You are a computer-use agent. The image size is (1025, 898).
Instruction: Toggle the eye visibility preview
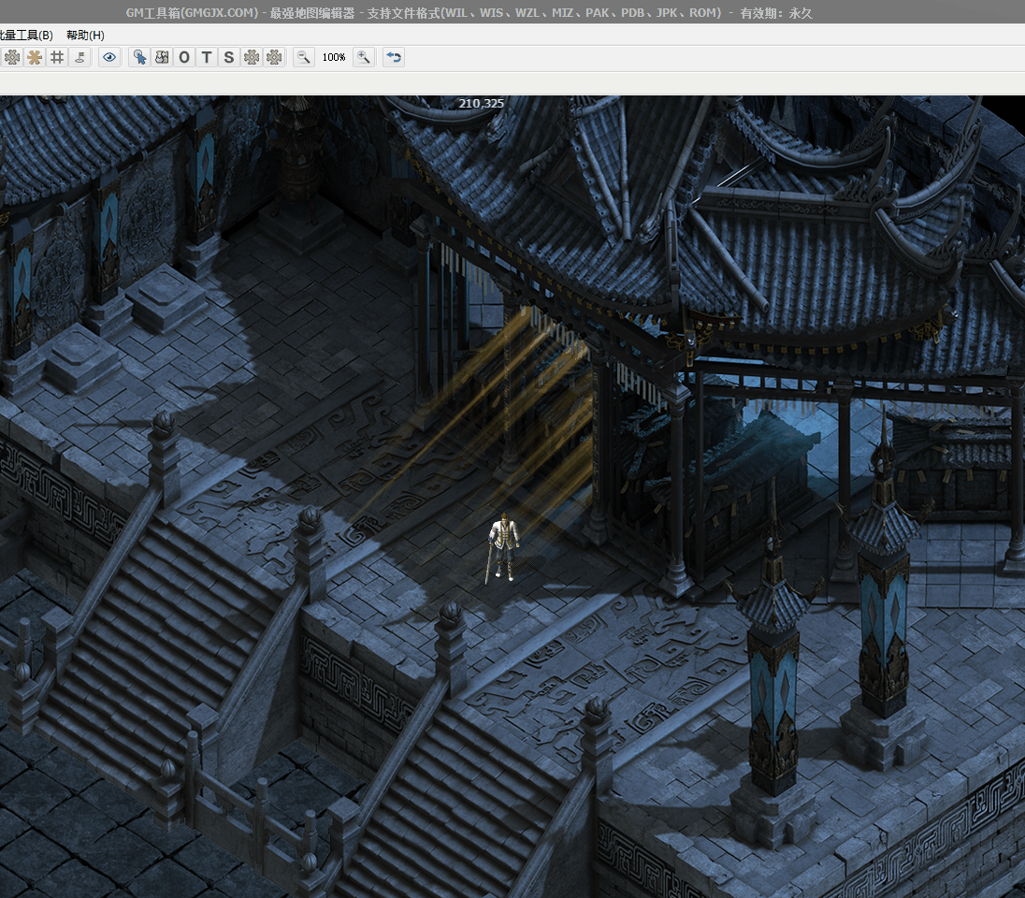coord(109,58)
